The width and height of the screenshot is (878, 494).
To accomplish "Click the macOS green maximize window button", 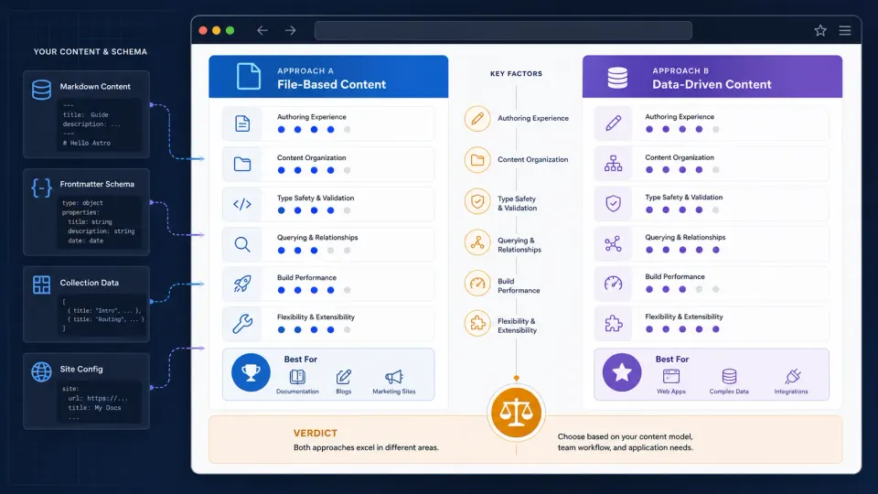I will click(230, 30).
